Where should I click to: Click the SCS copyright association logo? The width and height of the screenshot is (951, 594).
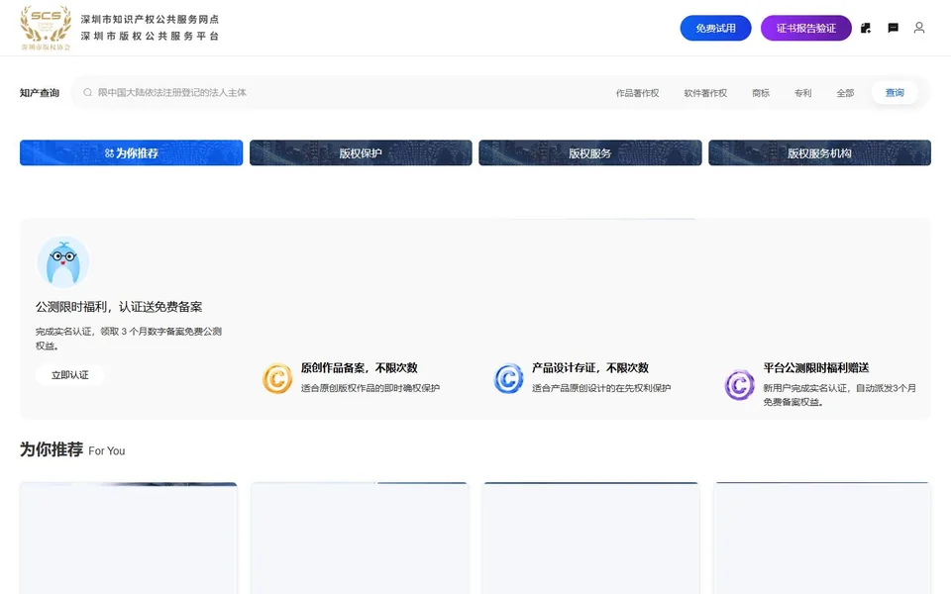coord(46,28)
